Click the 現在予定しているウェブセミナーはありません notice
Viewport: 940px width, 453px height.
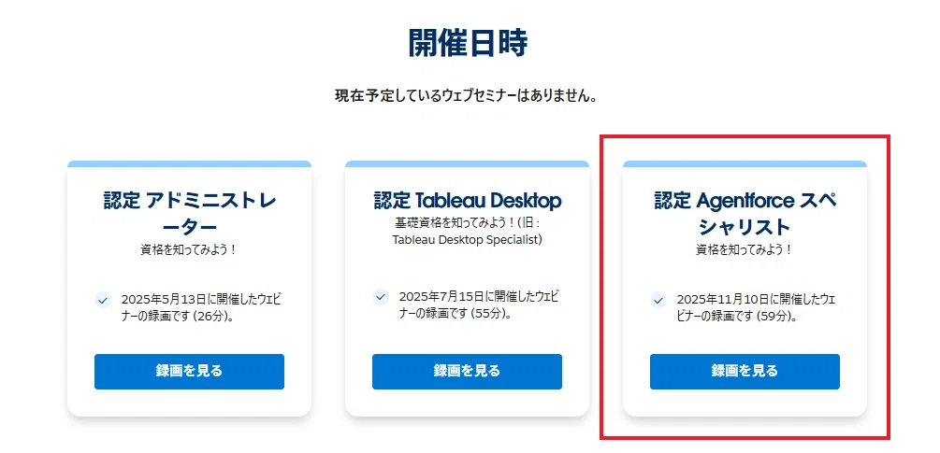click(x=467, y=96)
